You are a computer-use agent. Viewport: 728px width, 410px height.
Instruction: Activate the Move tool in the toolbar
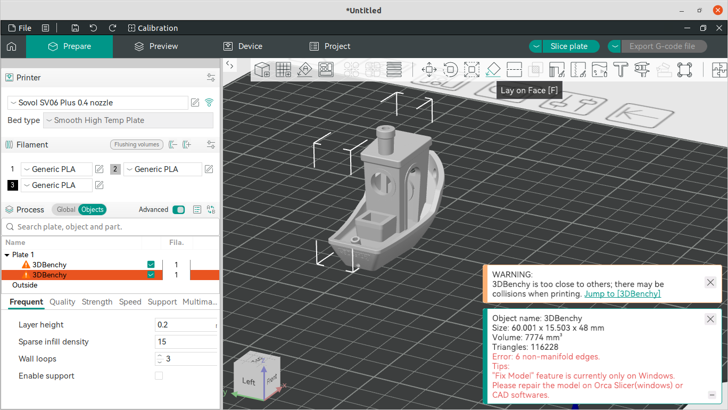tap(429, 69)
